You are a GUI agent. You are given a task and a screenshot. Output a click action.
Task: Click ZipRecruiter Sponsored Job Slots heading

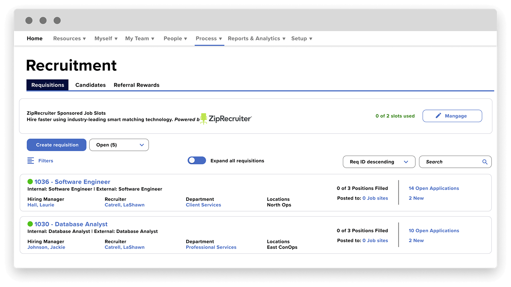pyautogui.click(x=66, y=113)
